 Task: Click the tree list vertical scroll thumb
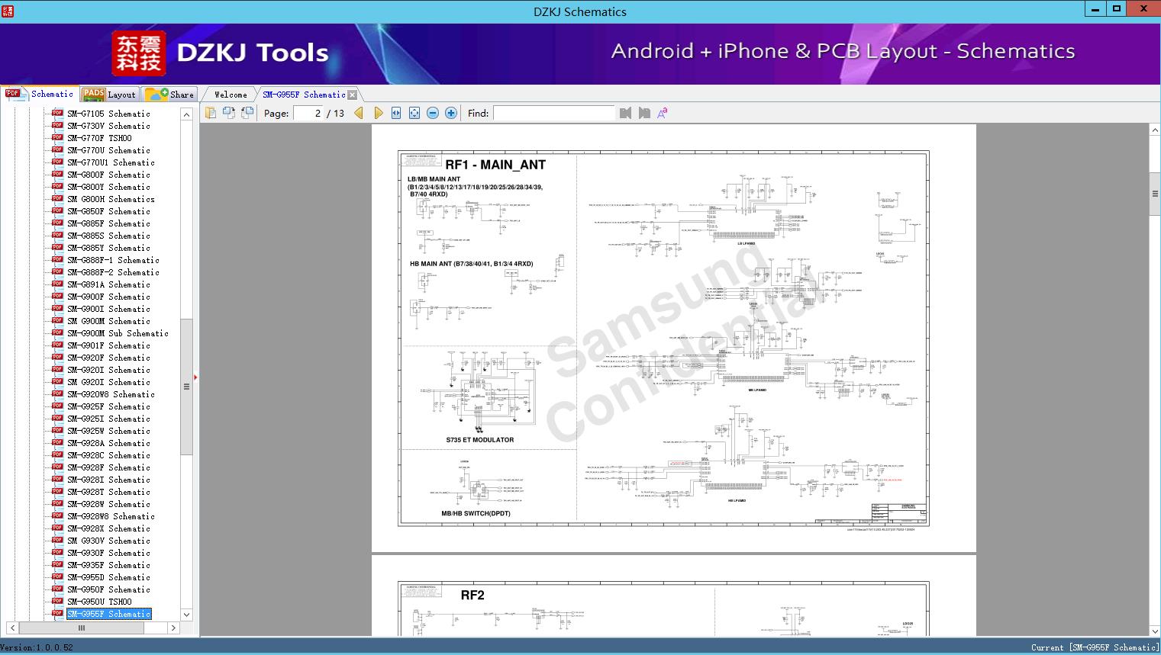point(186,387)
